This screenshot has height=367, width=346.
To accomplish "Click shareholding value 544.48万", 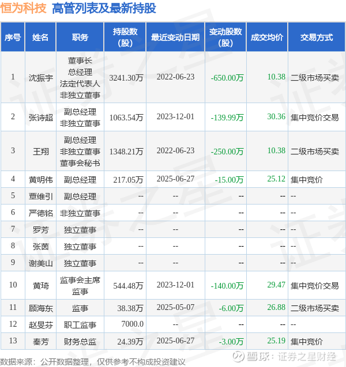I will (128, 285).
